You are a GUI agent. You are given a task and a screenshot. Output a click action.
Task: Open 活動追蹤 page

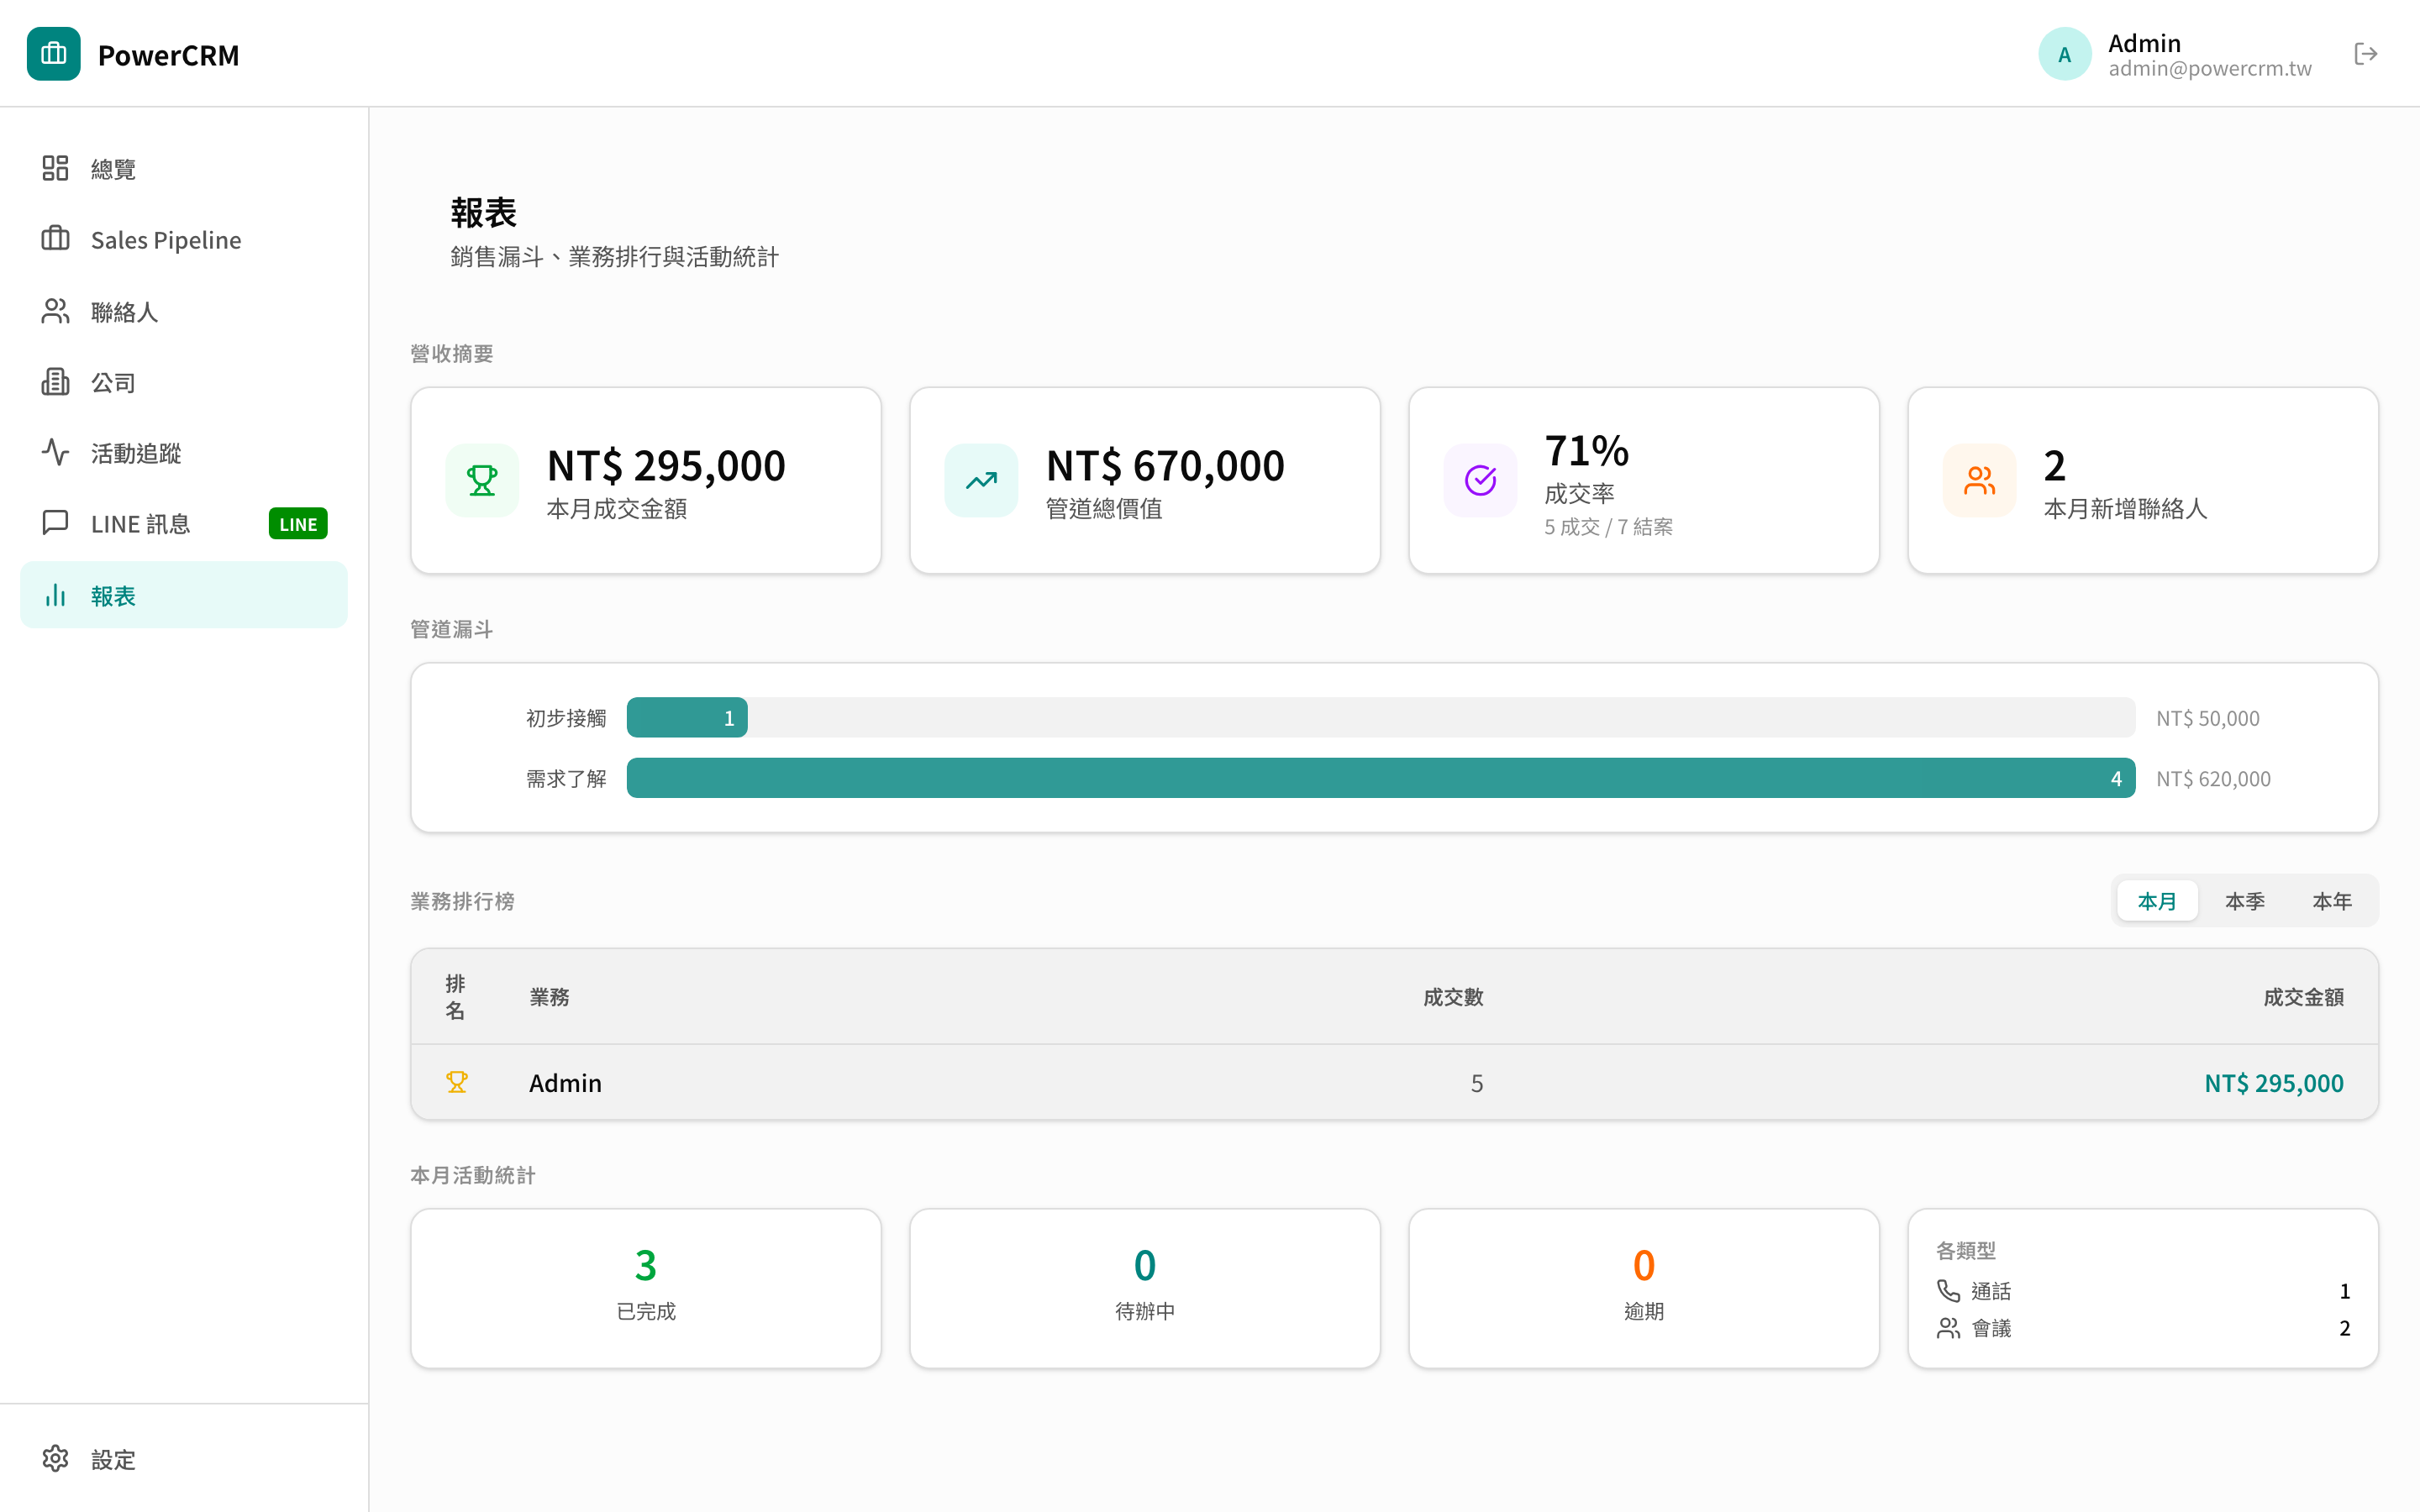point(135,453)
